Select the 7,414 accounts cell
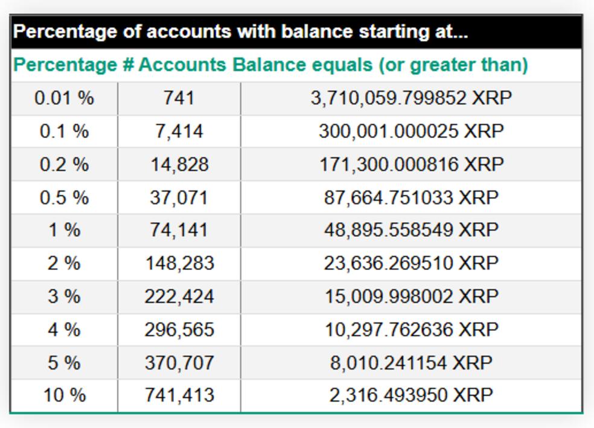 (x=179, y=131)
